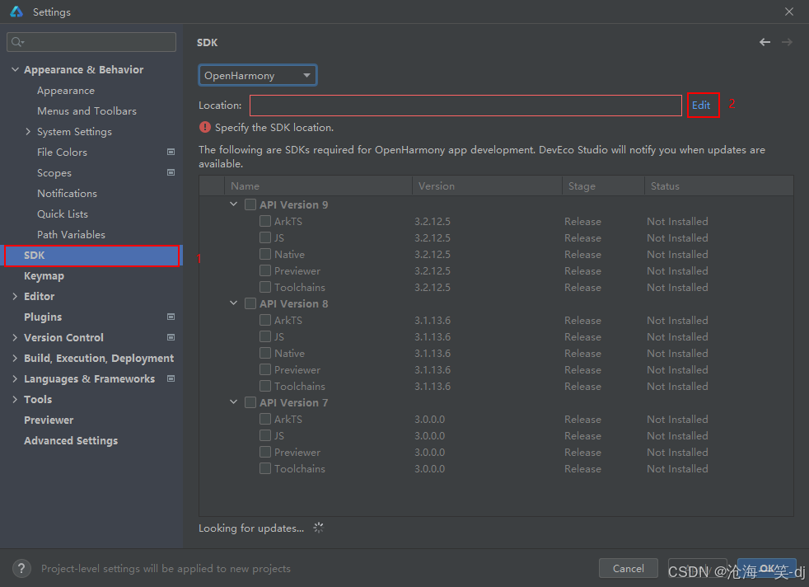The height and width of the screenshot is (587, 809).
Task: Collapse the API Version 9 group
Action: click(x=234, y=204)
